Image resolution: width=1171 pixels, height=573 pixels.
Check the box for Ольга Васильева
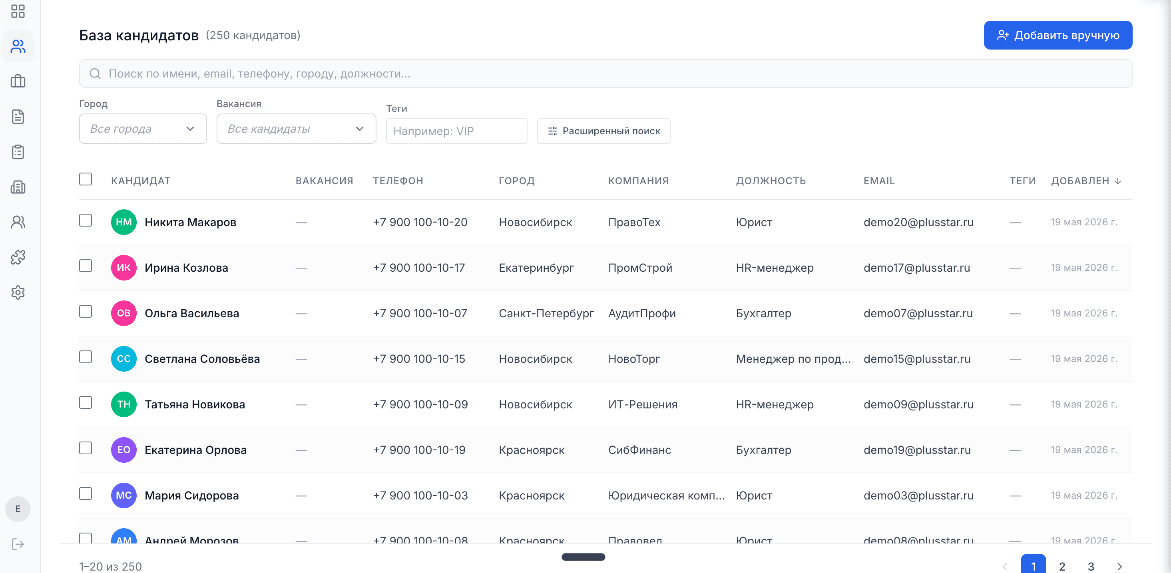tap(86, 311)
